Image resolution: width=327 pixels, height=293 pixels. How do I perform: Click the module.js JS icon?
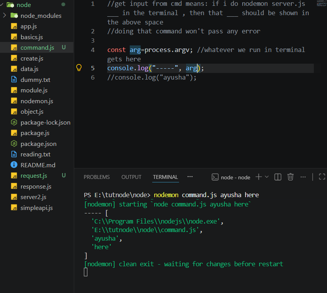(x=14, y=90)
